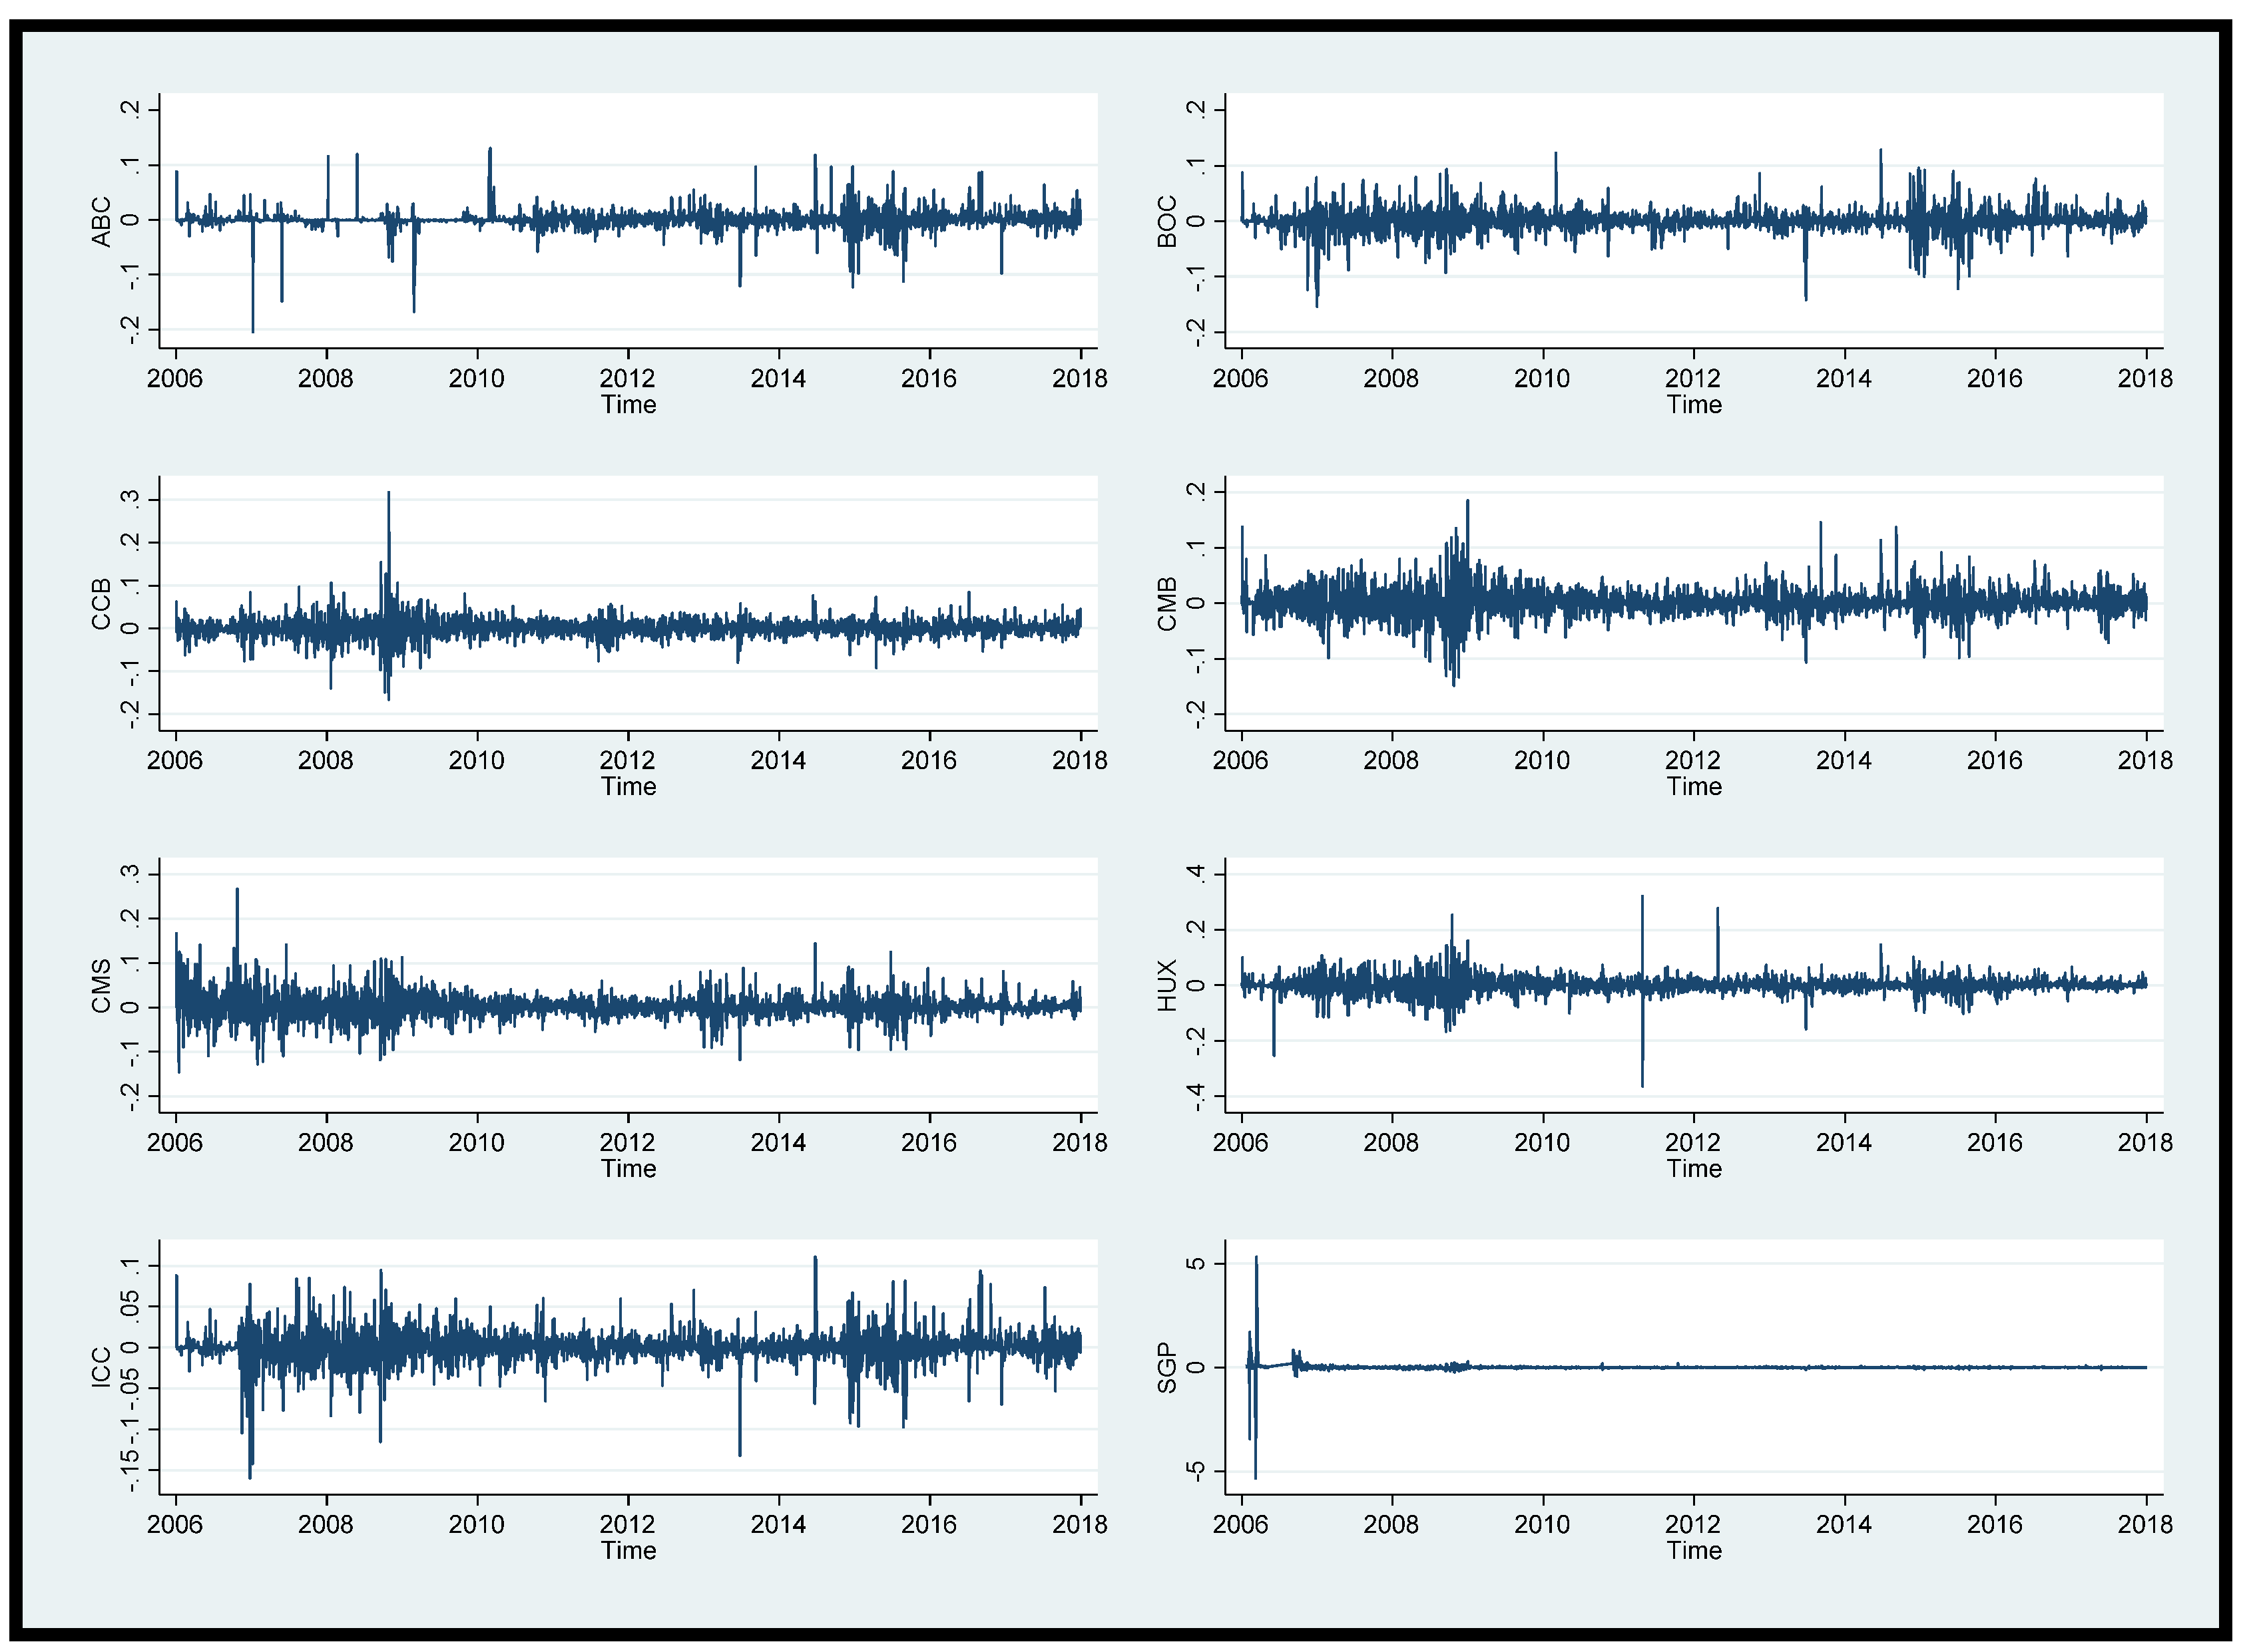
Task: Click the CCB y-axis title
Action: pyautogui.click(x=101, y=603)
